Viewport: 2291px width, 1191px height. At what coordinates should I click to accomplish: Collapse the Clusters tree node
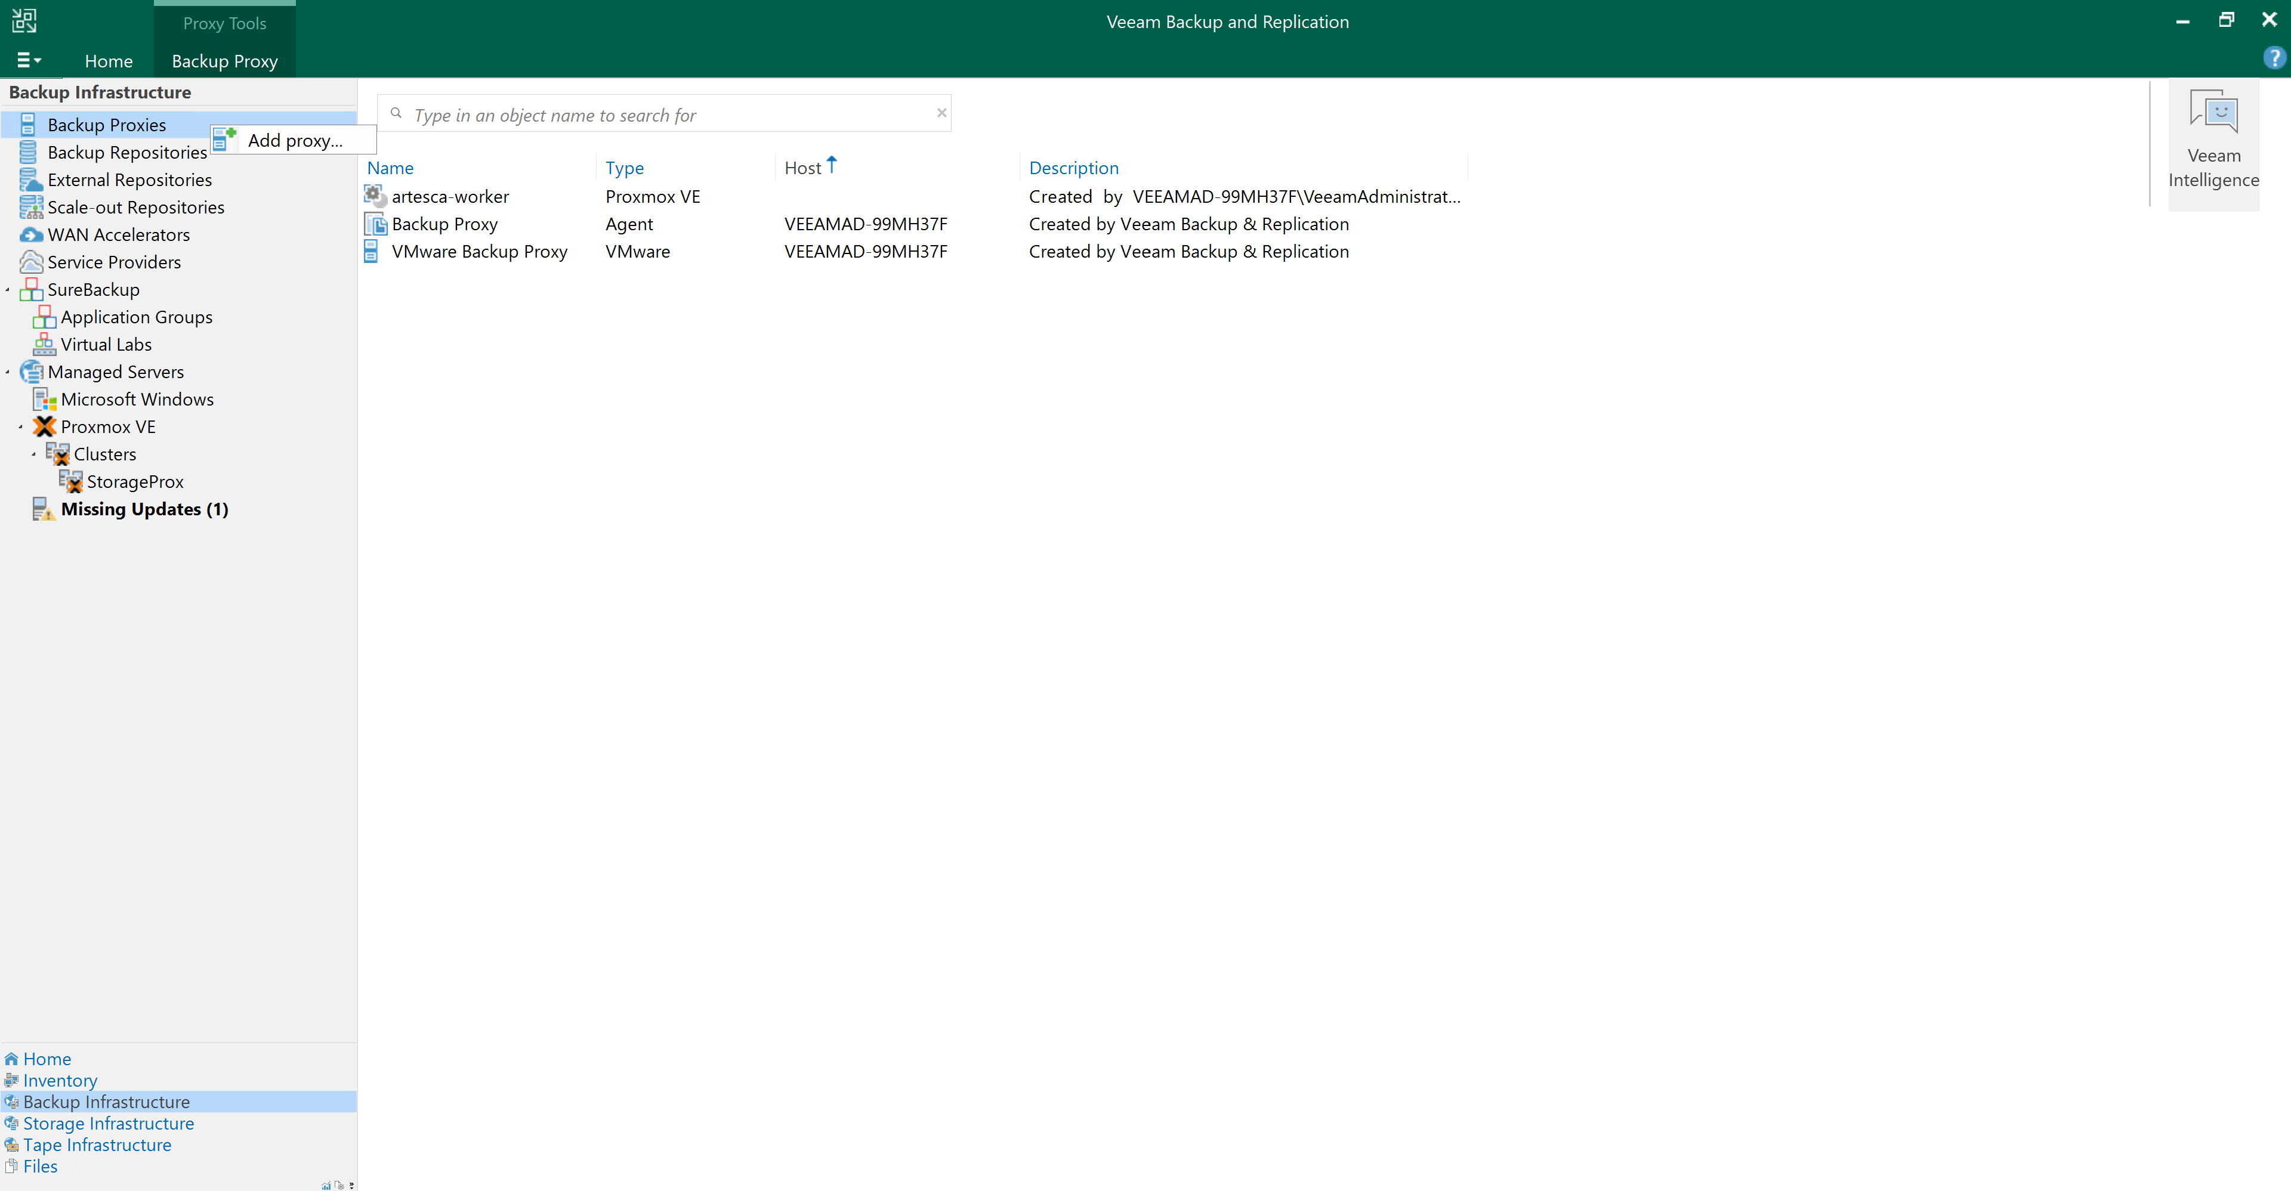(34, 454)
